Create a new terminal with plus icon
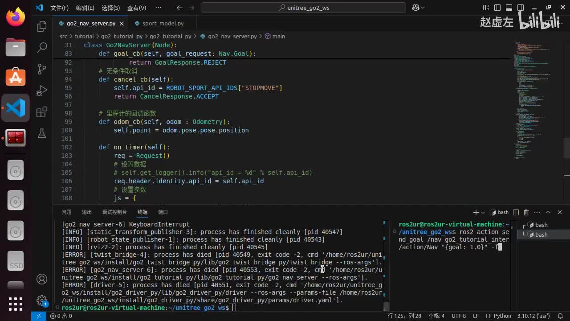The width and height of the screenshot is (570, 321). [476, 212]
